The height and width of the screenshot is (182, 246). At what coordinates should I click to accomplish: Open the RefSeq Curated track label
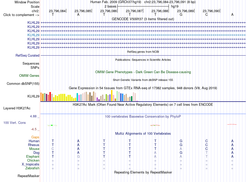27,55
